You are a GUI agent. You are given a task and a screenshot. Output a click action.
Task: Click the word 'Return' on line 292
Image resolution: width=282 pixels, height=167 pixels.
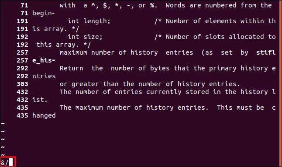72,68
